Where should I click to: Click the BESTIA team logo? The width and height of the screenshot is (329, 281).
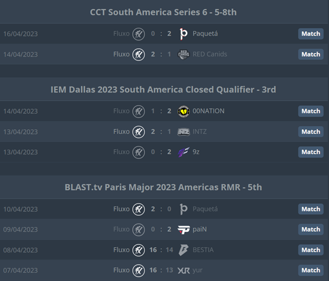pos(183,250)
